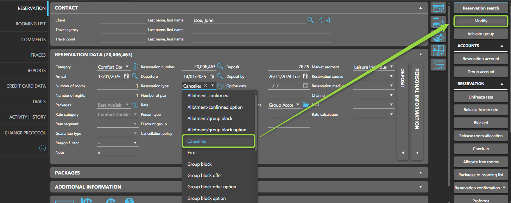Click the credit card add icon

pyautogui.click(x=438, y=8)
